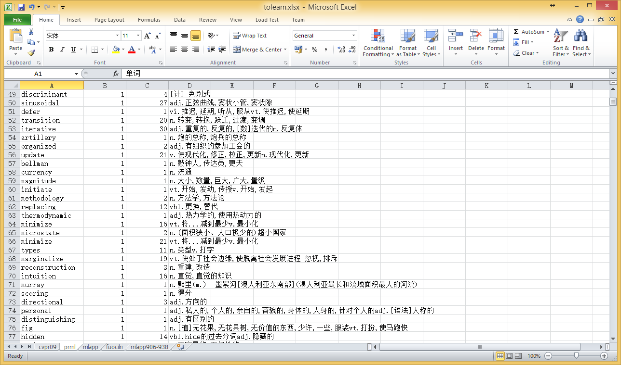Click the font color A swatch
Viewport: 621px width, 365px height.
[132, 50]
